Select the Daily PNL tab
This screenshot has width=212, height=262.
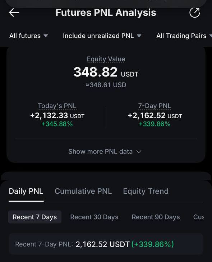(x=26, y=191)
